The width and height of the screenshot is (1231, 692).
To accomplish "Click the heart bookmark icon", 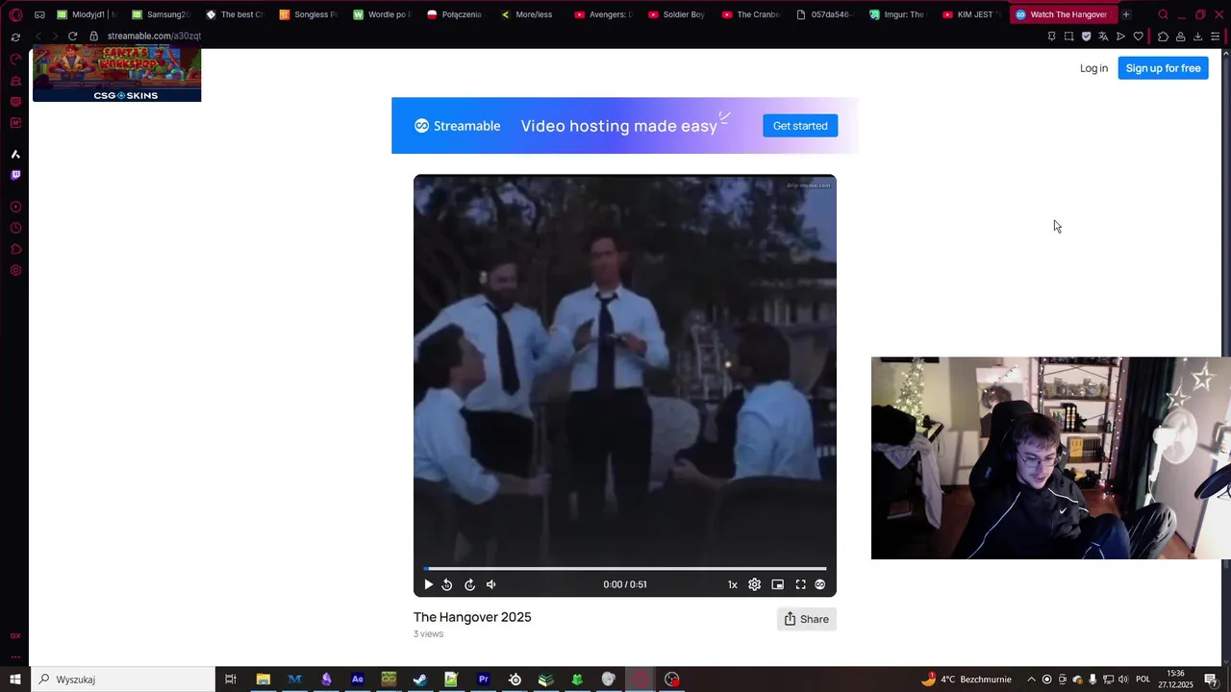I will click(x=1139, y=36).
